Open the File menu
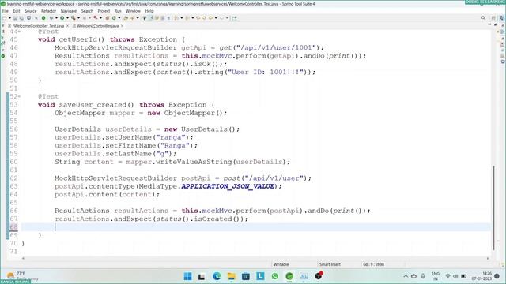This screenshot has height=284, width=506. [x=5, y=11]
